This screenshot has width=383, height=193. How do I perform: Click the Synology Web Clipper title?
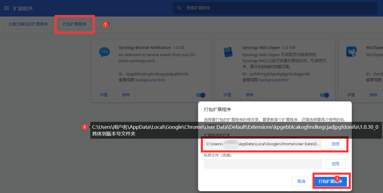point(261,48)
